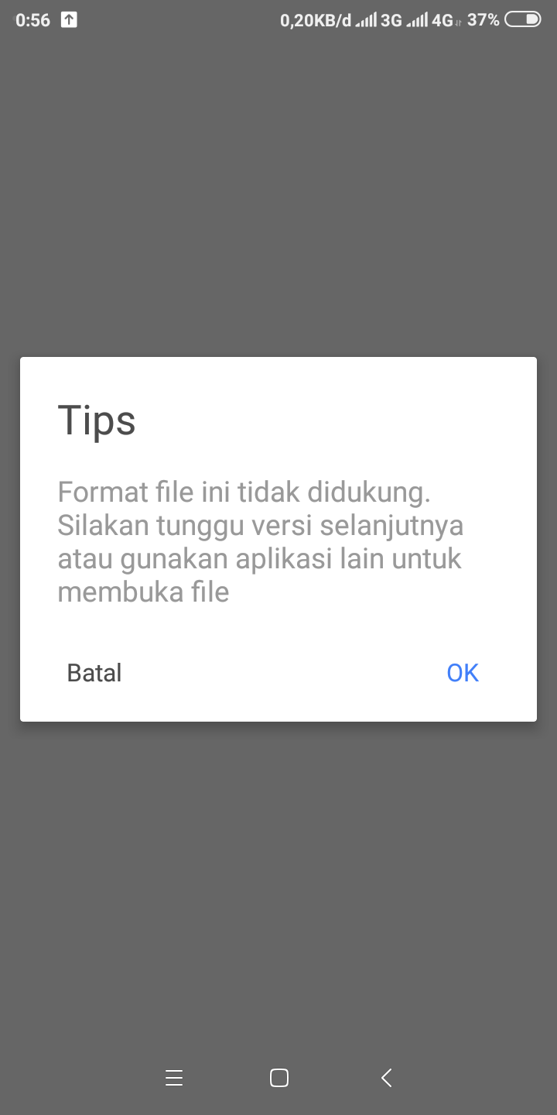Click the Tips dialog title
This screenshot has height=1115, width=557.
[x=97, y=420]
